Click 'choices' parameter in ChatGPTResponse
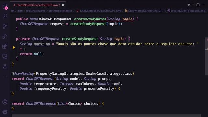This screenshot has height=117, width=208. [91, 104]
